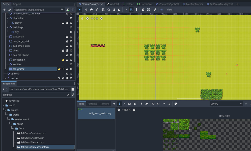This screenshot has height=151, width=251.
Task: Instantiate child scene with link icon
Action: [10, 10]
